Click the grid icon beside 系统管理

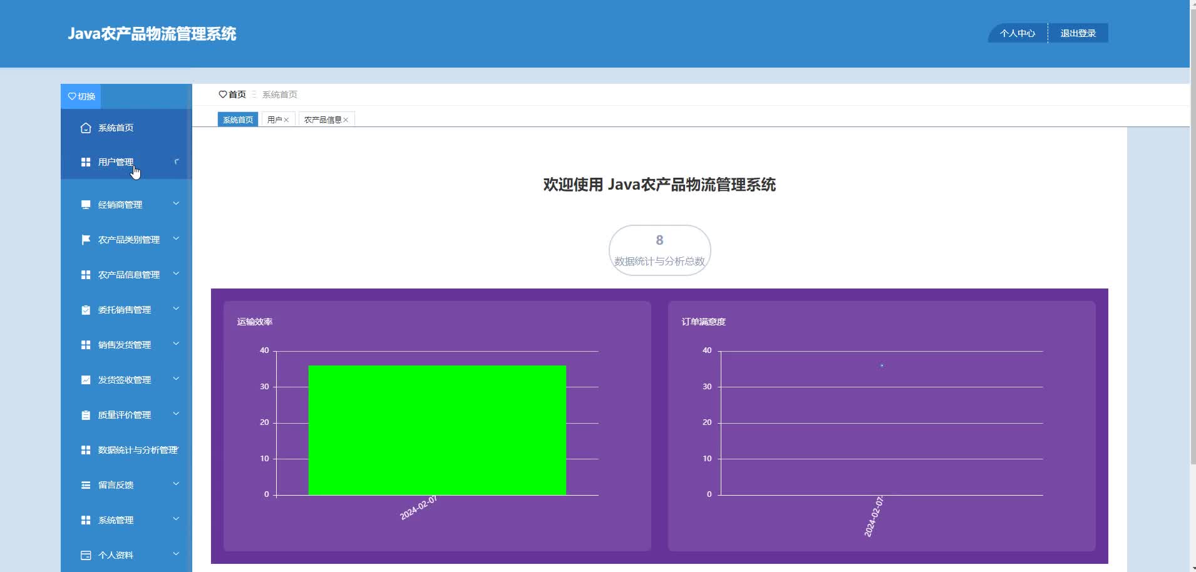pyautogui.click(x=86, y=520)
